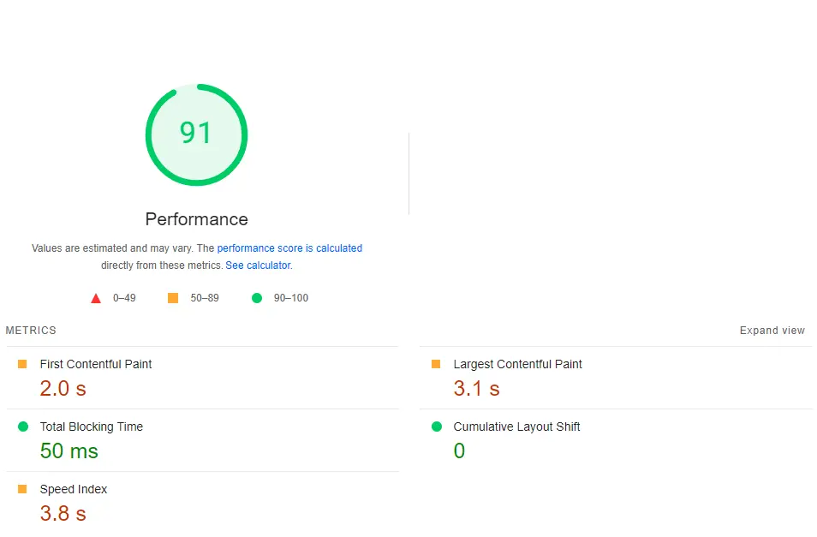Open the 'See calculator' link

(258, 266)
